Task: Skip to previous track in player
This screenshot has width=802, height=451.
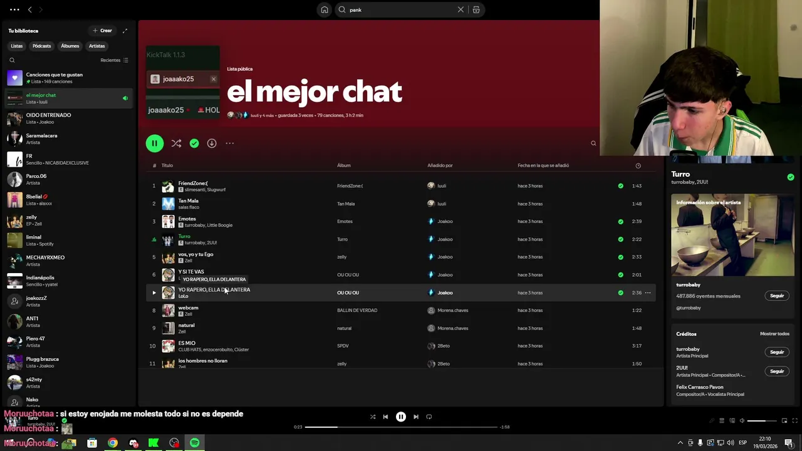Action: [385, 417]
